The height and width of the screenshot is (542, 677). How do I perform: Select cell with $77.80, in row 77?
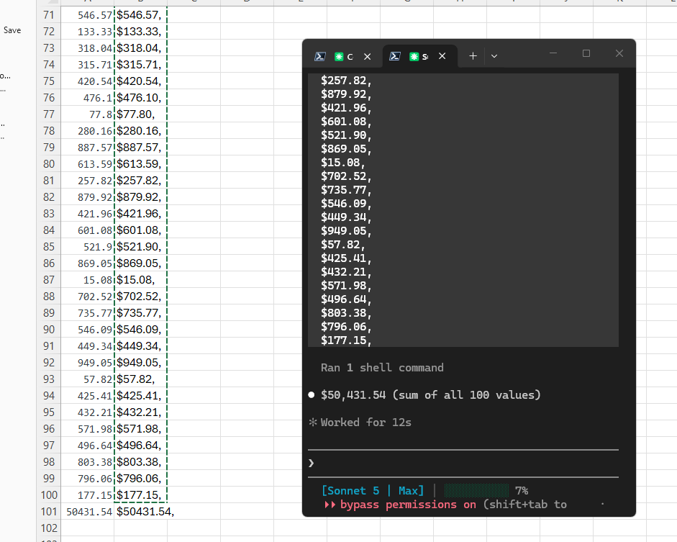140,114
